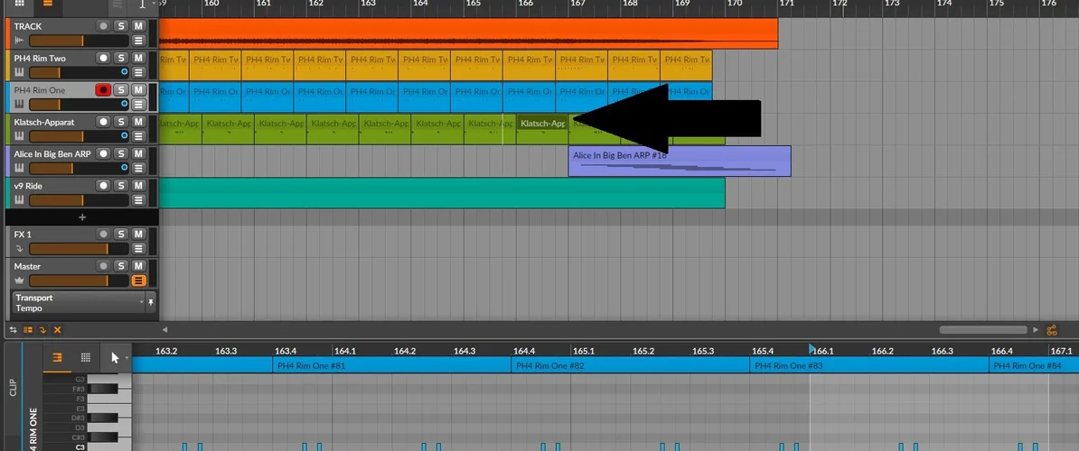Click the TRACK audio waveform icon
Image resolution: width=1079 pixels, height=451 pixels.
coord(19,41)
